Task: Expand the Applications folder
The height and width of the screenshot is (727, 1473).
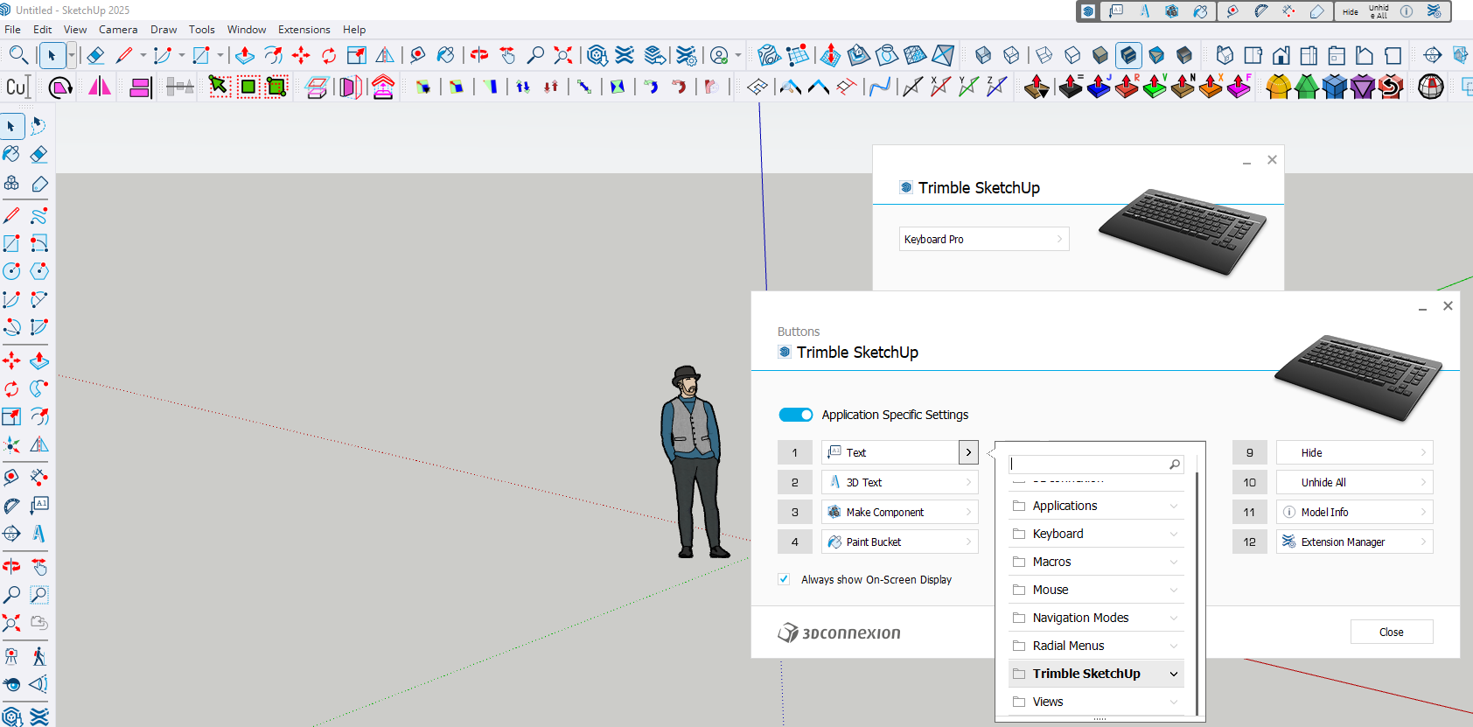Action: coord(1096,506)
